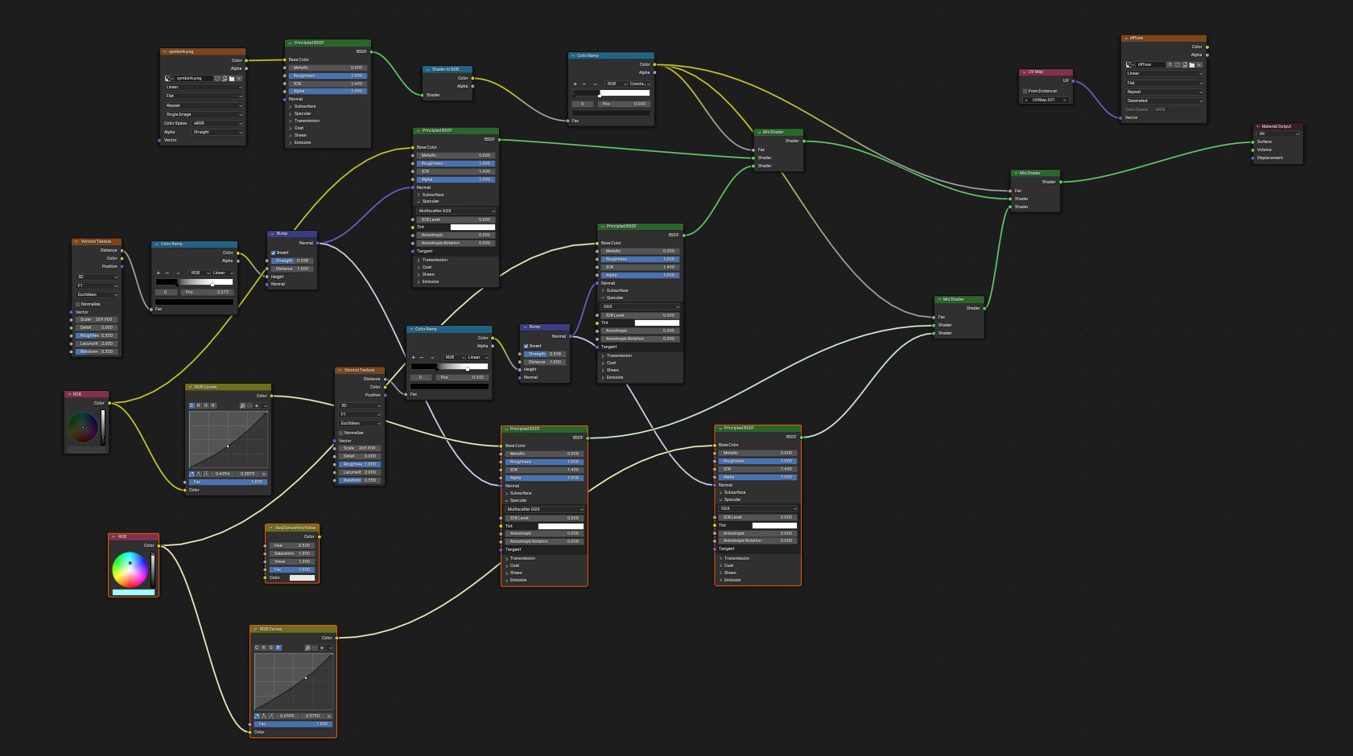This screenshot has width=1353, height=756.
Task: Open the Generated dropdown in the diffuse node
Action: coord(1164,101)
